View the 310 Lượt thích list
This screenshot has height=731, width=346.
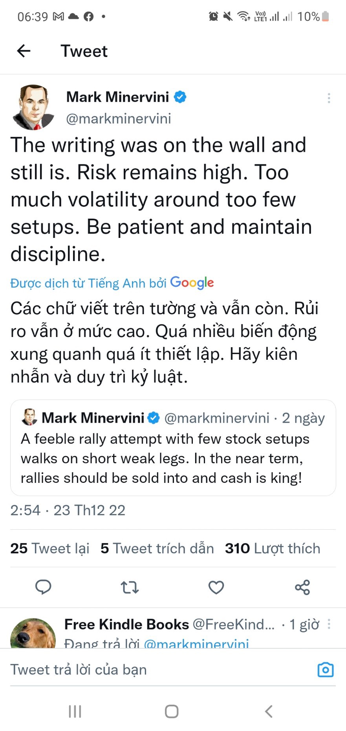(x=273, y=548)
